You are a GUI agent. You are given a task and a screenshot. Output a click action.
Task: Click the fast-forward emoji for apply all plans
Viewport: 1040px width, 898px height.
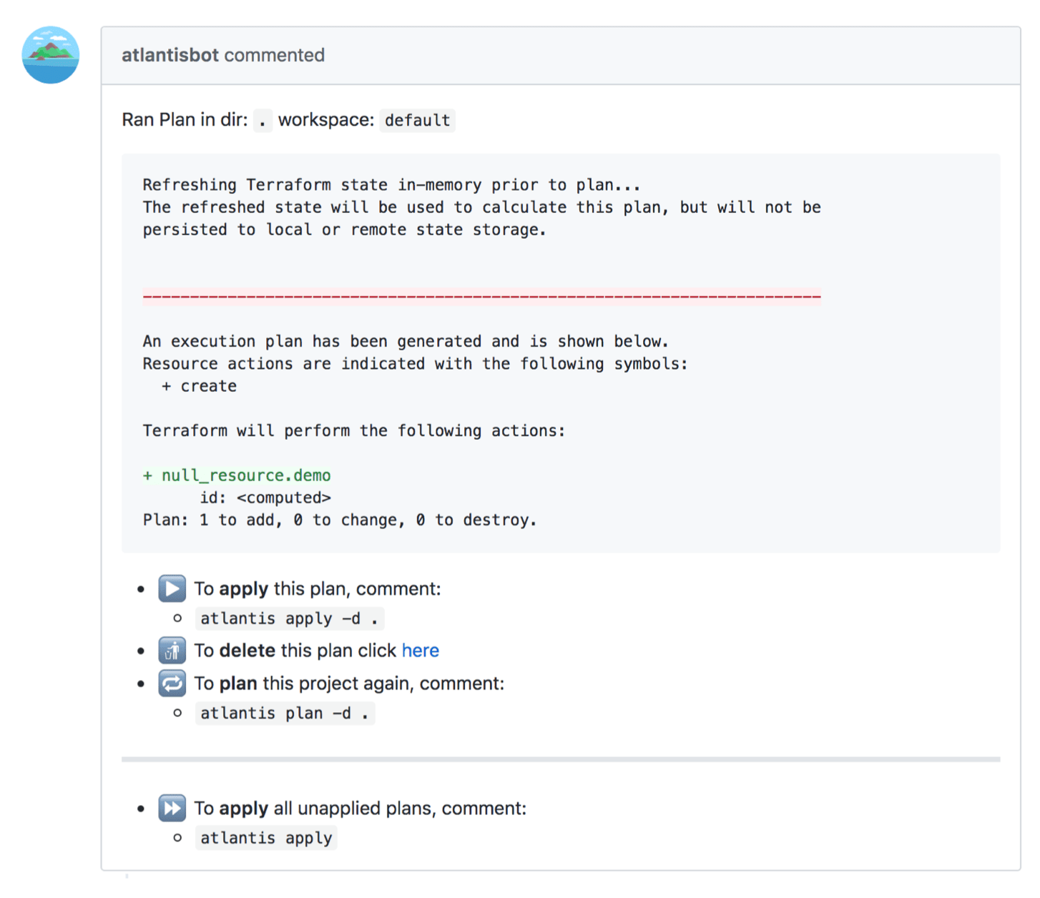(172, 807)
